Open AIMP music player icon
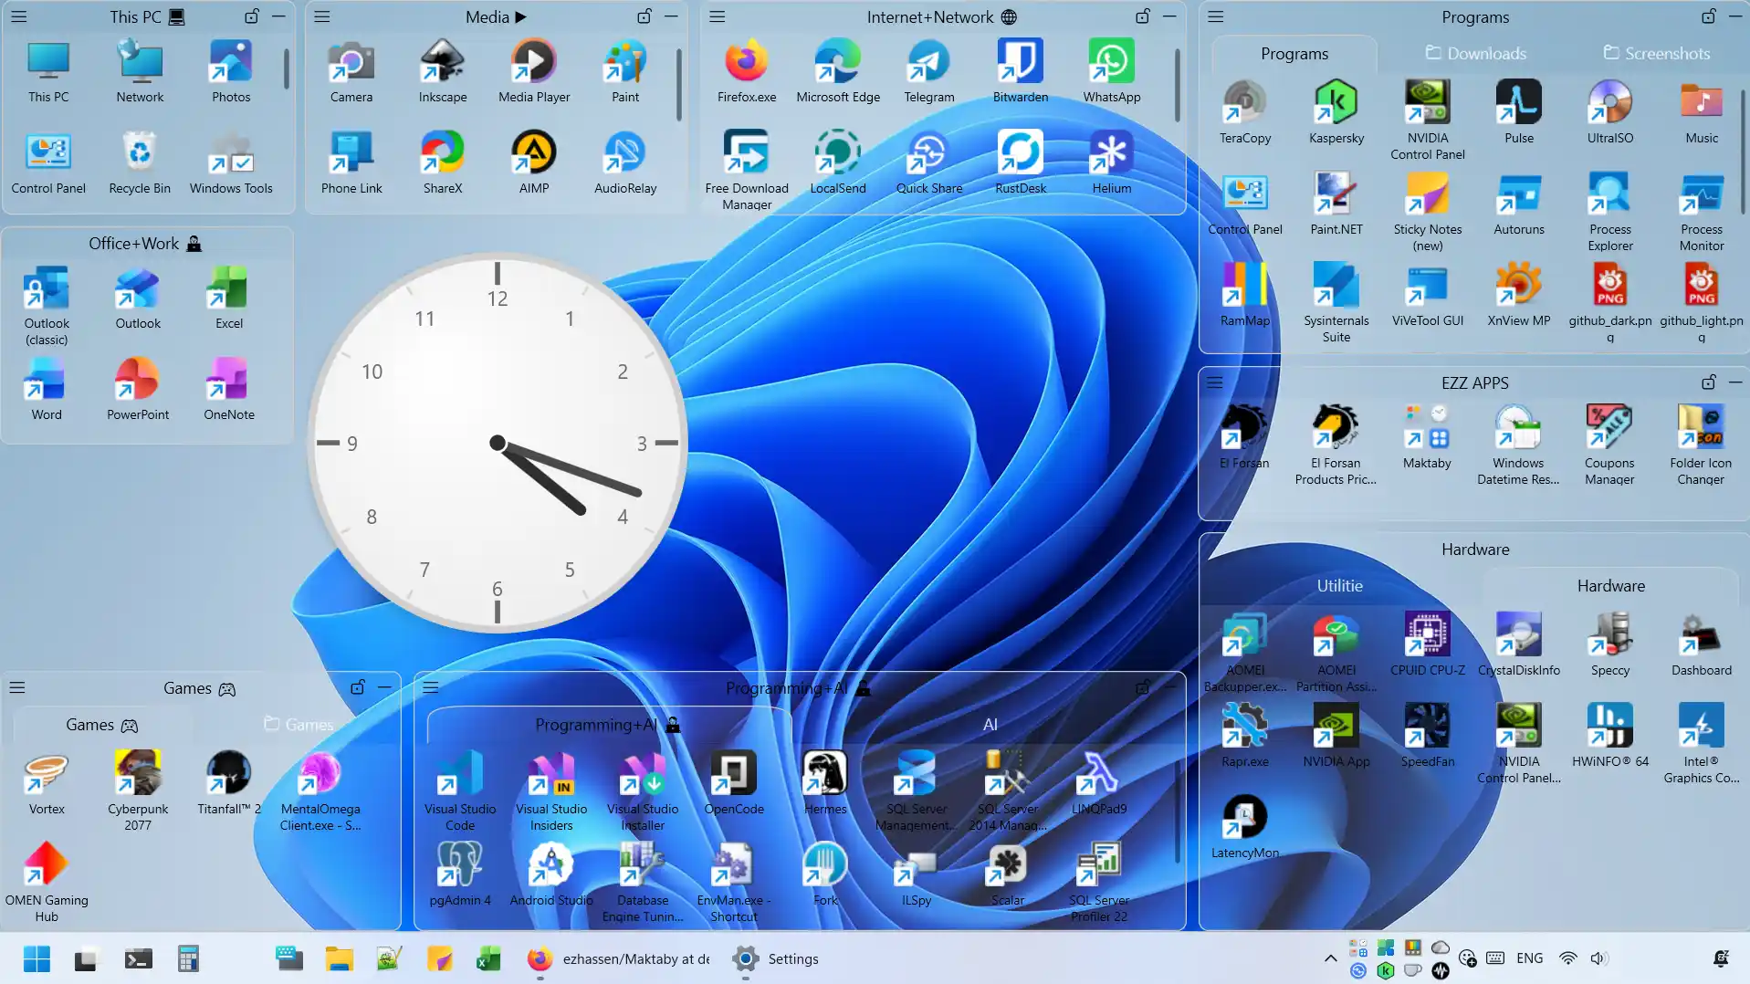Viewport: 1750px width, 984px height. [534, 162]
